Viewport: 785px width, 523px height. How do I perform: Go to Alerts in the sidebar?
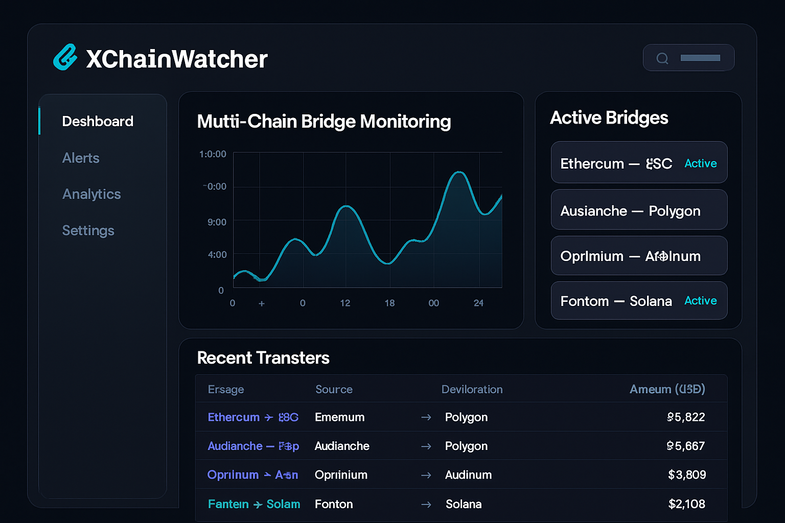[x=81, y=158]
